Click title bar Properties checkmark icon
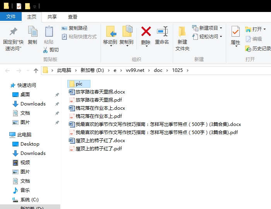The image size is (271, 209). 19,7
